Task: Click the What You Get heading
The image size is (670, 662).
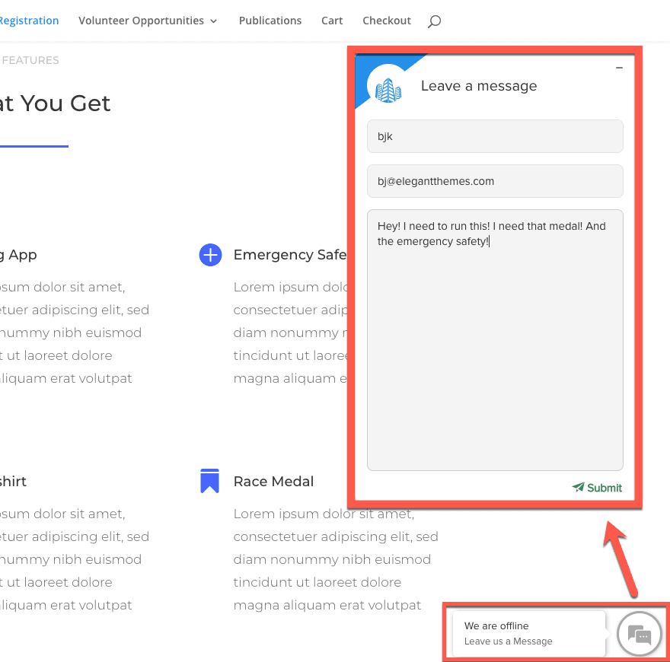Action: click(53, 103)
